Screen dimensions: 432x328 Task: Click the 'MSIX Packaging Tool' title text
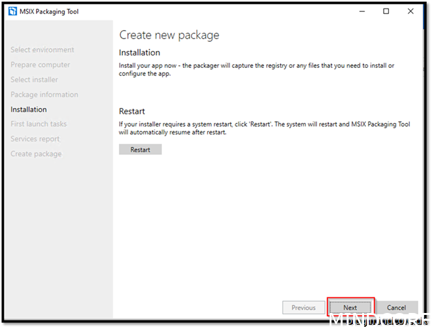(x=49, y=12)
